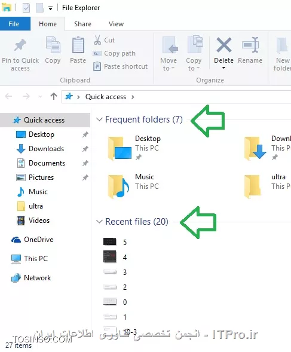Click the Cut scissors icon
The height and width of the screenshot is (352, 291).
(x=97, y=40)
